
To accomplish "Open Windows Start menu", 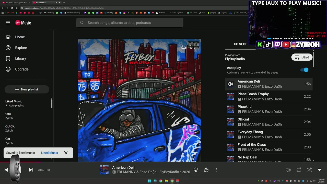I will [x=149, y=181].
